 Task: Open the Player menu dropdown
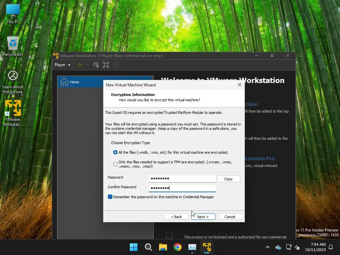coord(62,65)
